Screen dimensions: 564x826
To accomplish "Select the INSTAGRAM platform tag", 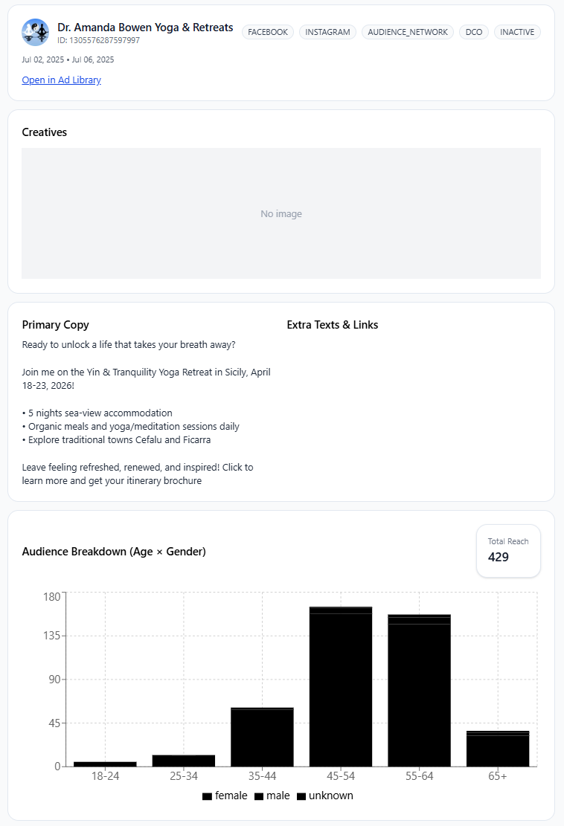I will (x=327, y=32).
